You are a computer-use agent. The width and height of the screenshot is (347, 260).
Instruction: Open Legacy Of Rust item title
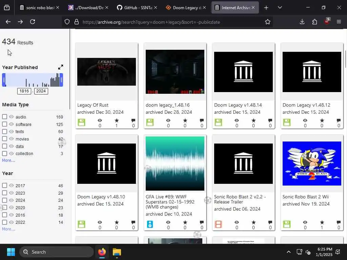click(x=93, y=105)
